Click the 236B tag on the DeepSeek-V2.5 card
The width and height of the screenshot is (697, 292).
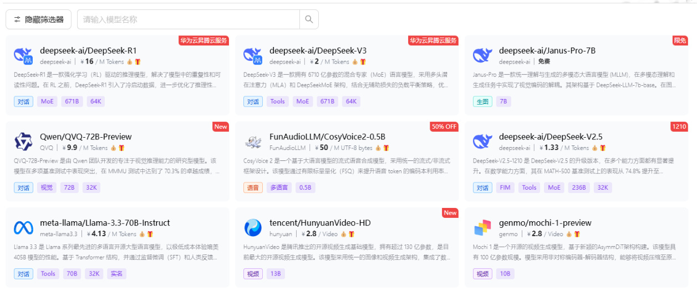(579, 187)
